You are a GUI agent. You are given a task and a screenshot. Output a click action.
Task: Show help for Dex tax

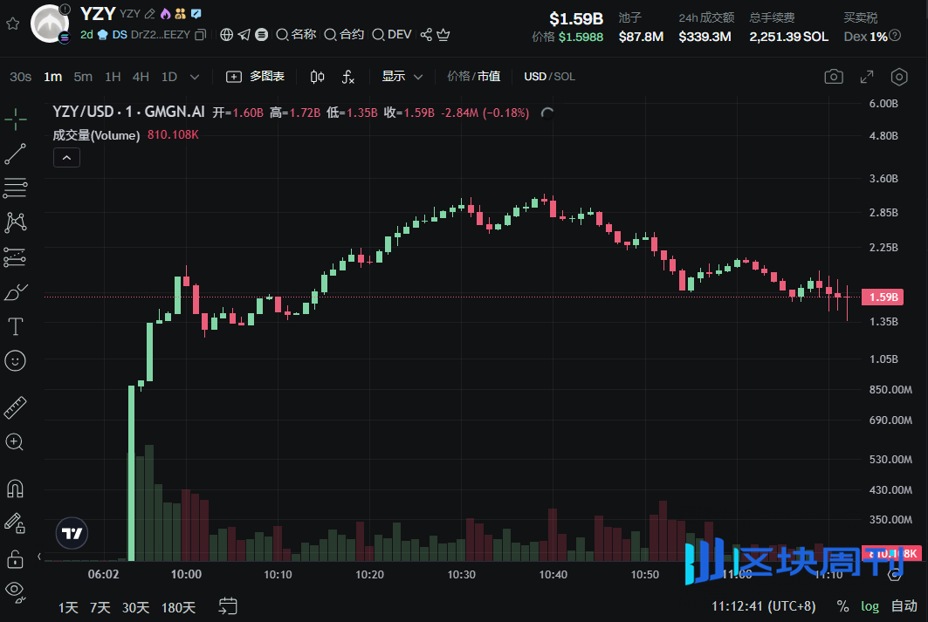pyautogui.click(x=896, y=36)
